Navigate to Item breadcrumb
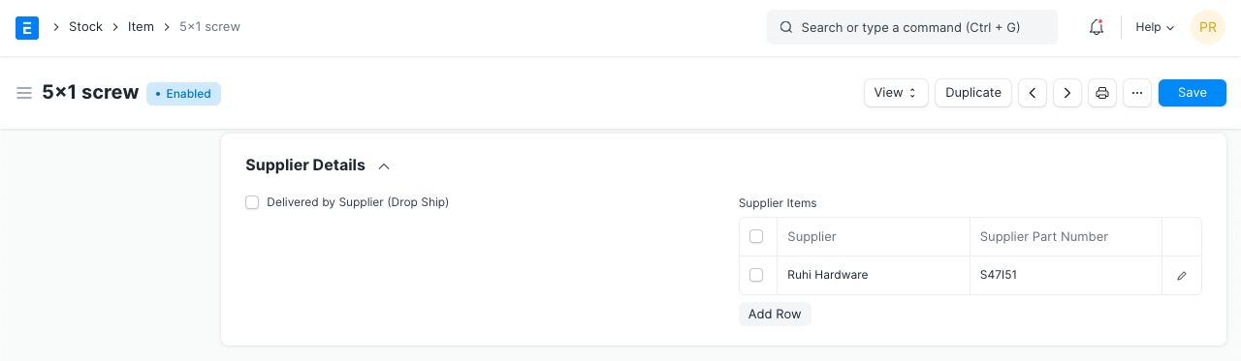This screenshot has height=361, width=1241. click(x=141, y=27)
